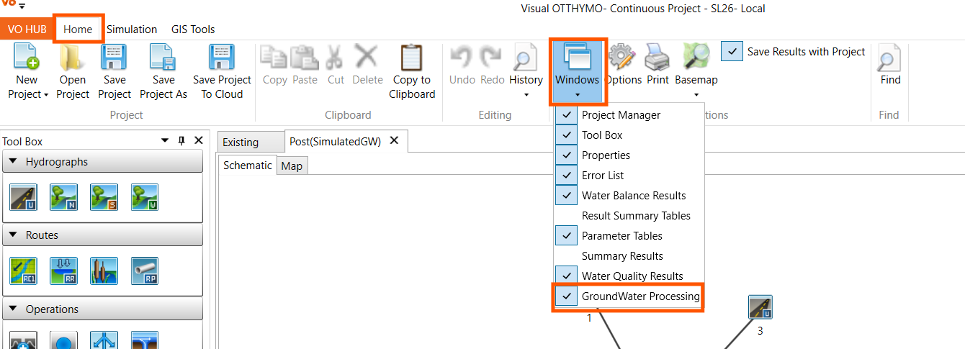Open the Basemap tool
Screen dimensions: 965x349
[696, 58]
